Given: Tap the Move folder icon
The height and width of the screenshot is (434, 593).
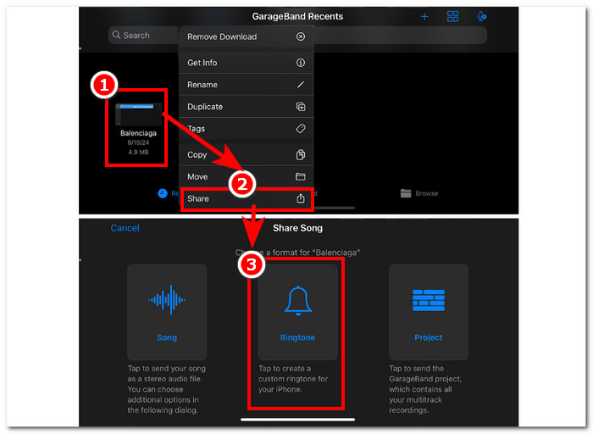Looking at the screenshot, I should 300,176.
